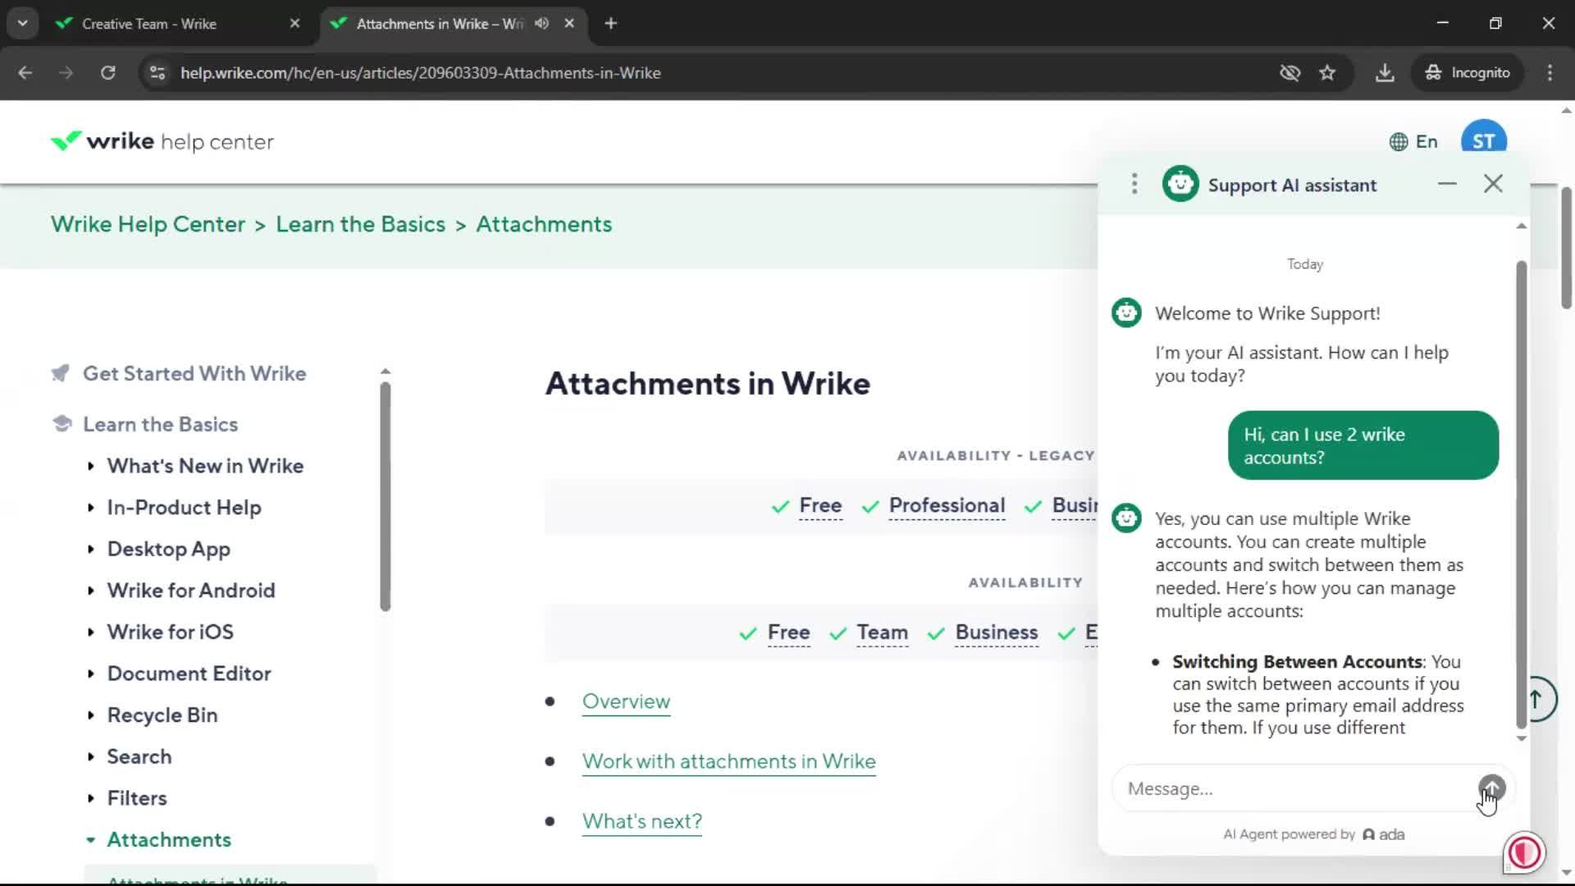Click the Wrike help center logo
Viewport: 1575px width, 886px height.
coord(162,141)
